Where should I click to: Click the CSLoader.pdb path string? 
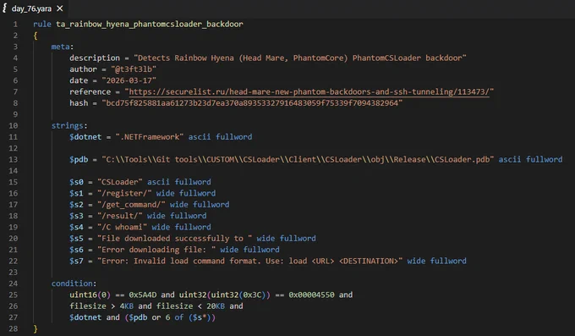coord(298,159)
